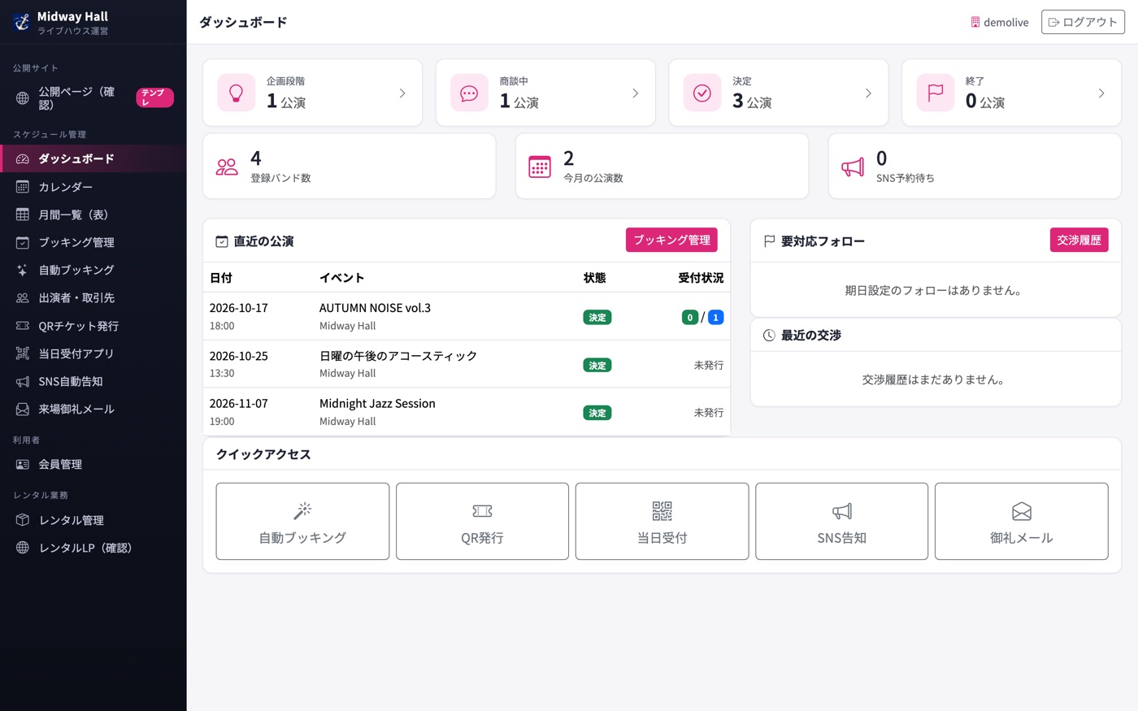The width and height of the screenshot is (1138, 711).
Task: Click the people icon beside 登録バンド数
Action: click(x=227, y=167)
